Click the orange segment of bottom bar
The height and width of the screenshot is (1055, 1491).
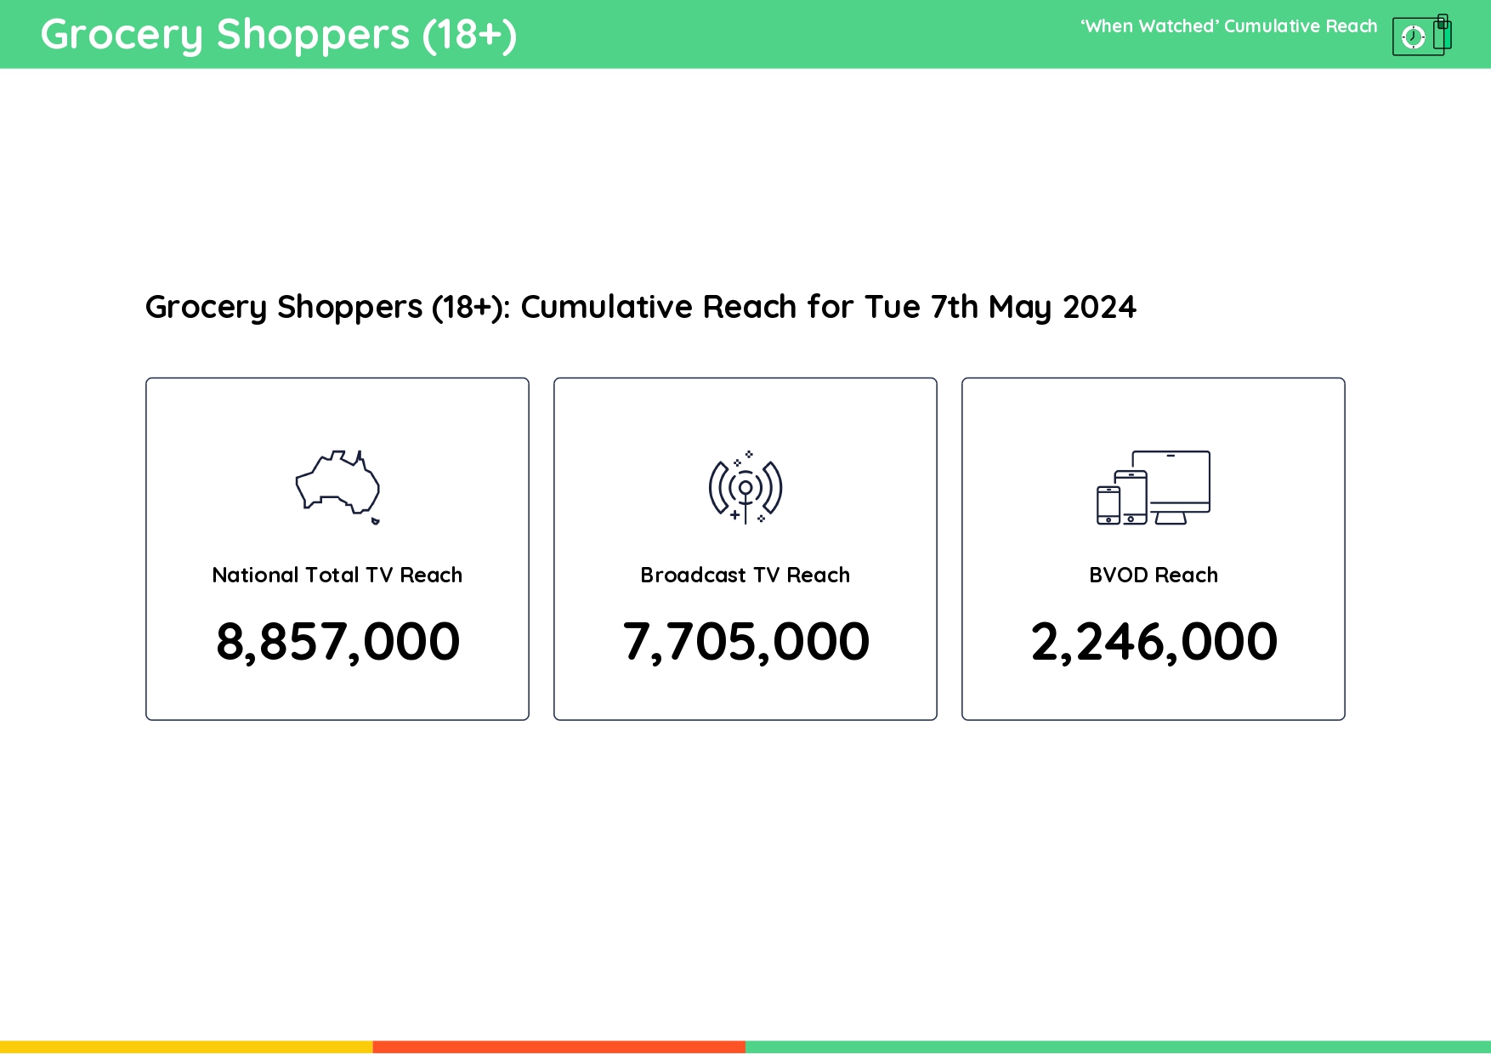coord(558,1047)
